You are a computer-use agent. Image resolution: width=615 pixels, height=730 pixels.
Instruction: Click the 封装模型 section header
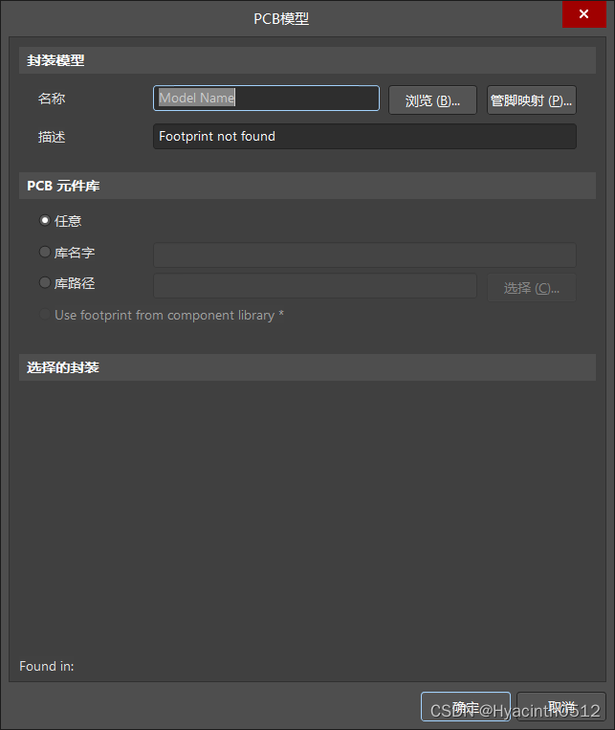pyautogui.click(x=307, y=60)
